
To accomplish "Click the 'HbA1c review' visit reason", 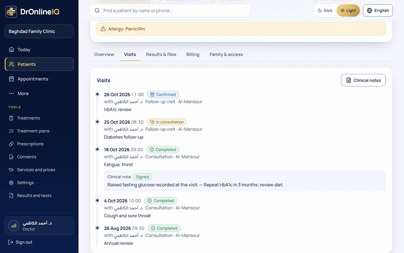I will tap(118, 110).
